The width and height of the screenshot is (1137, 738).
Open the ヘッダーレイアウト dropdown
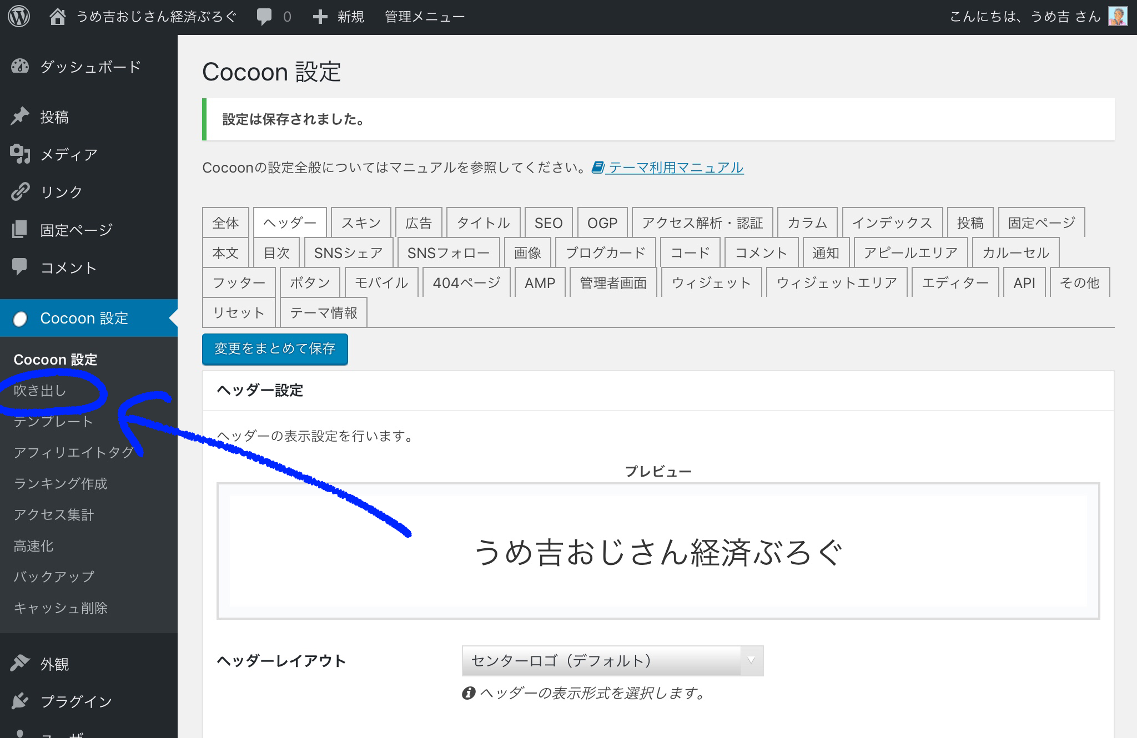point(612,661)
